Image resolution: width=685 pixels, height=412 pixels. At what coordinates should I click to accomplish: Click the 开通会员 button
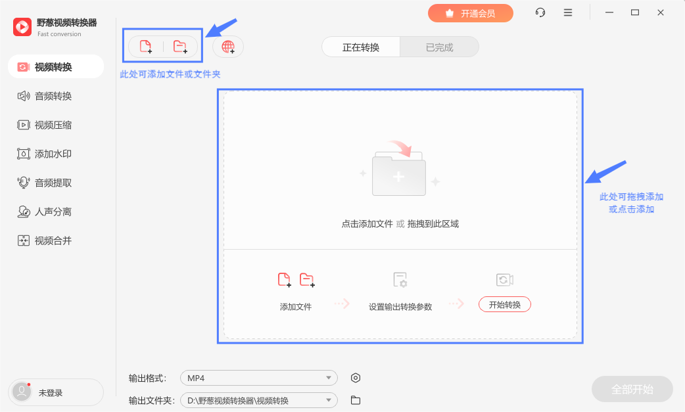(x=471, y=12)
